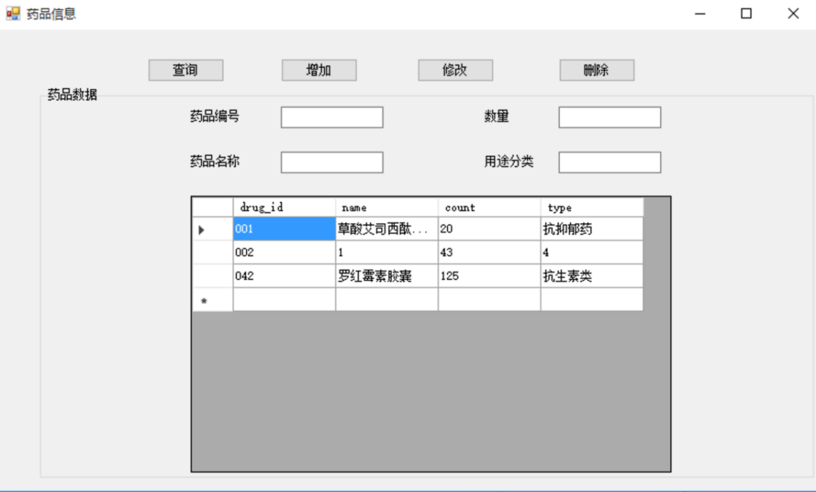Click the name column header
Image resolution: width=816 pixels, height=492 pixels.
coord(386,207)
